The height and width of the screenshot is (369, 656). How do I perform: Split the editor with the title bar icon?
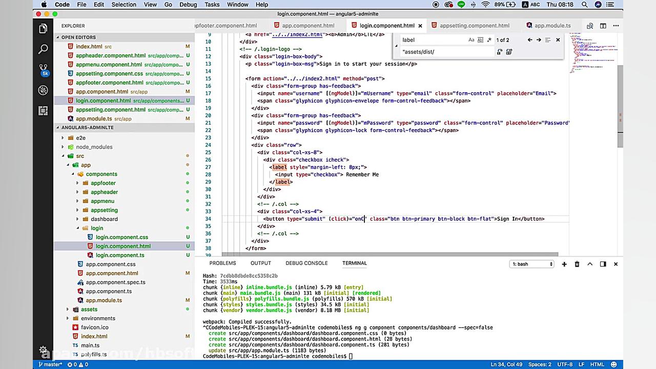pos(603,26)
